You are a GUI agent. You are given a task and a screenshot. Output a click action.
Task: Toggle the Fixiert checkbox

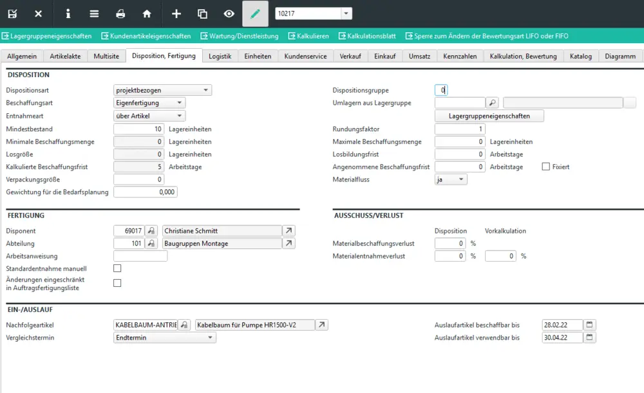(x=546, y=167)
